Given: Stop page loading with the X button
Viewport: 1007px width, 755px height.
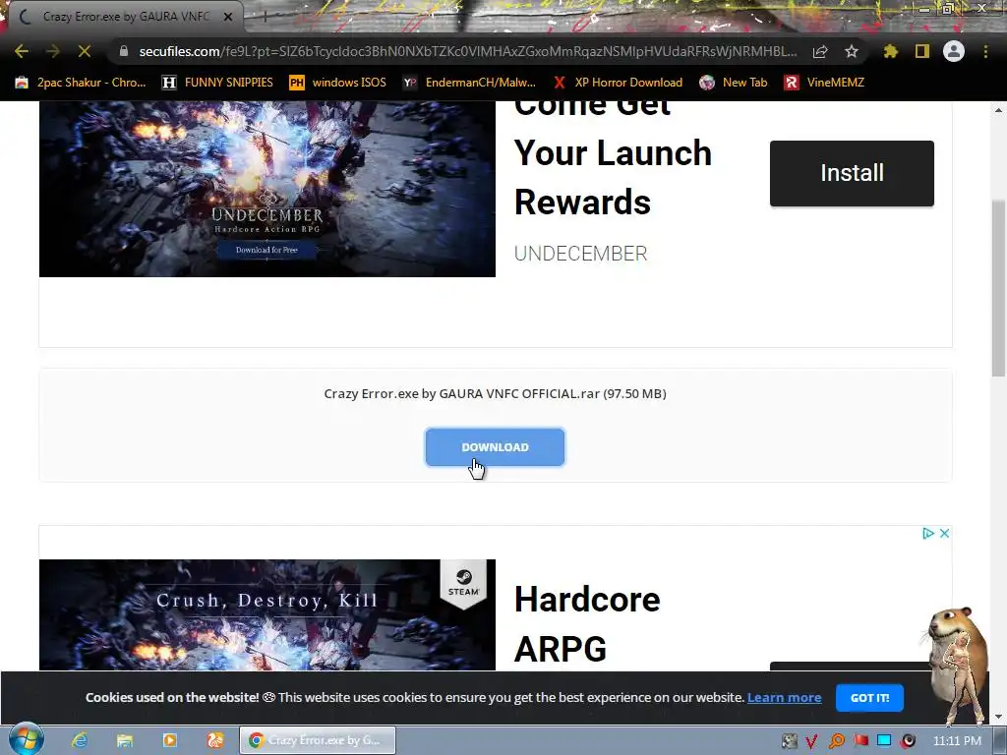Looking at the screenshot, I should pyautogui.click(x=85, y=51).
